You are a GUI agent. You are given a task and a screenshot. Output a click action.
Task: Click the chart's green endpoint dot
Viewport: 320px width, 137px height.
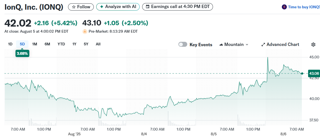click(x=302, y=73)
